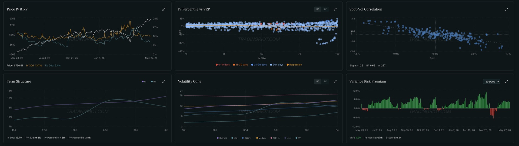Click the IV %ile axis label
Screen dimensions: 519x146
pos(262,58)
